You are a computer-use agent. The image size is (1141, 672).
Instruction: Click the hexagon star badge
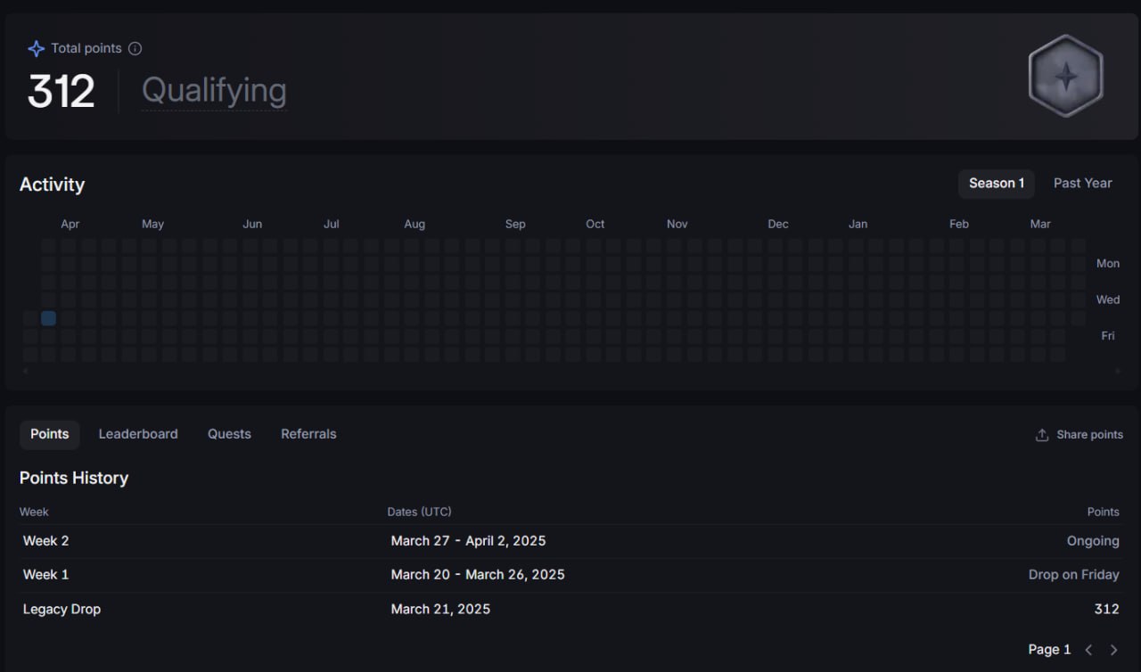pyautogui.click(x=1065, y=77)
